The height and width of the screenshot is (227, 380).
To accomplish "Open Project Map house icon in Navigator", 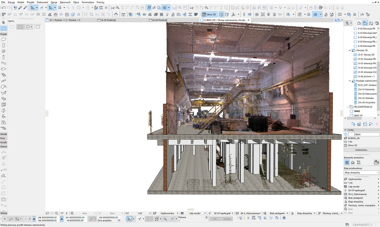I will 359,23.
